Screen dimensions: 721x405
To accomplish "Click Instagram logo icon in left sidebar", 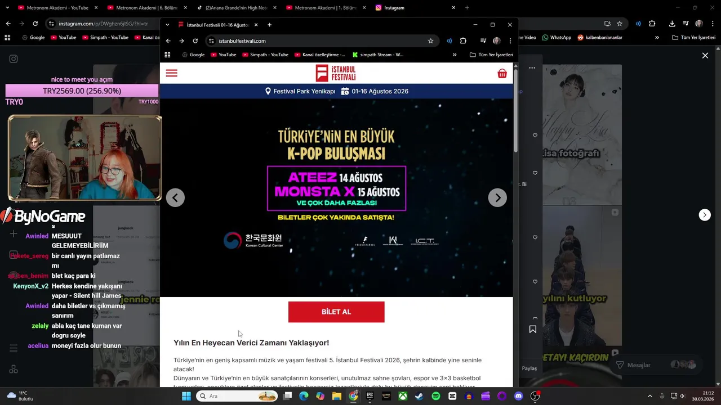I will [x=14, y=58].
